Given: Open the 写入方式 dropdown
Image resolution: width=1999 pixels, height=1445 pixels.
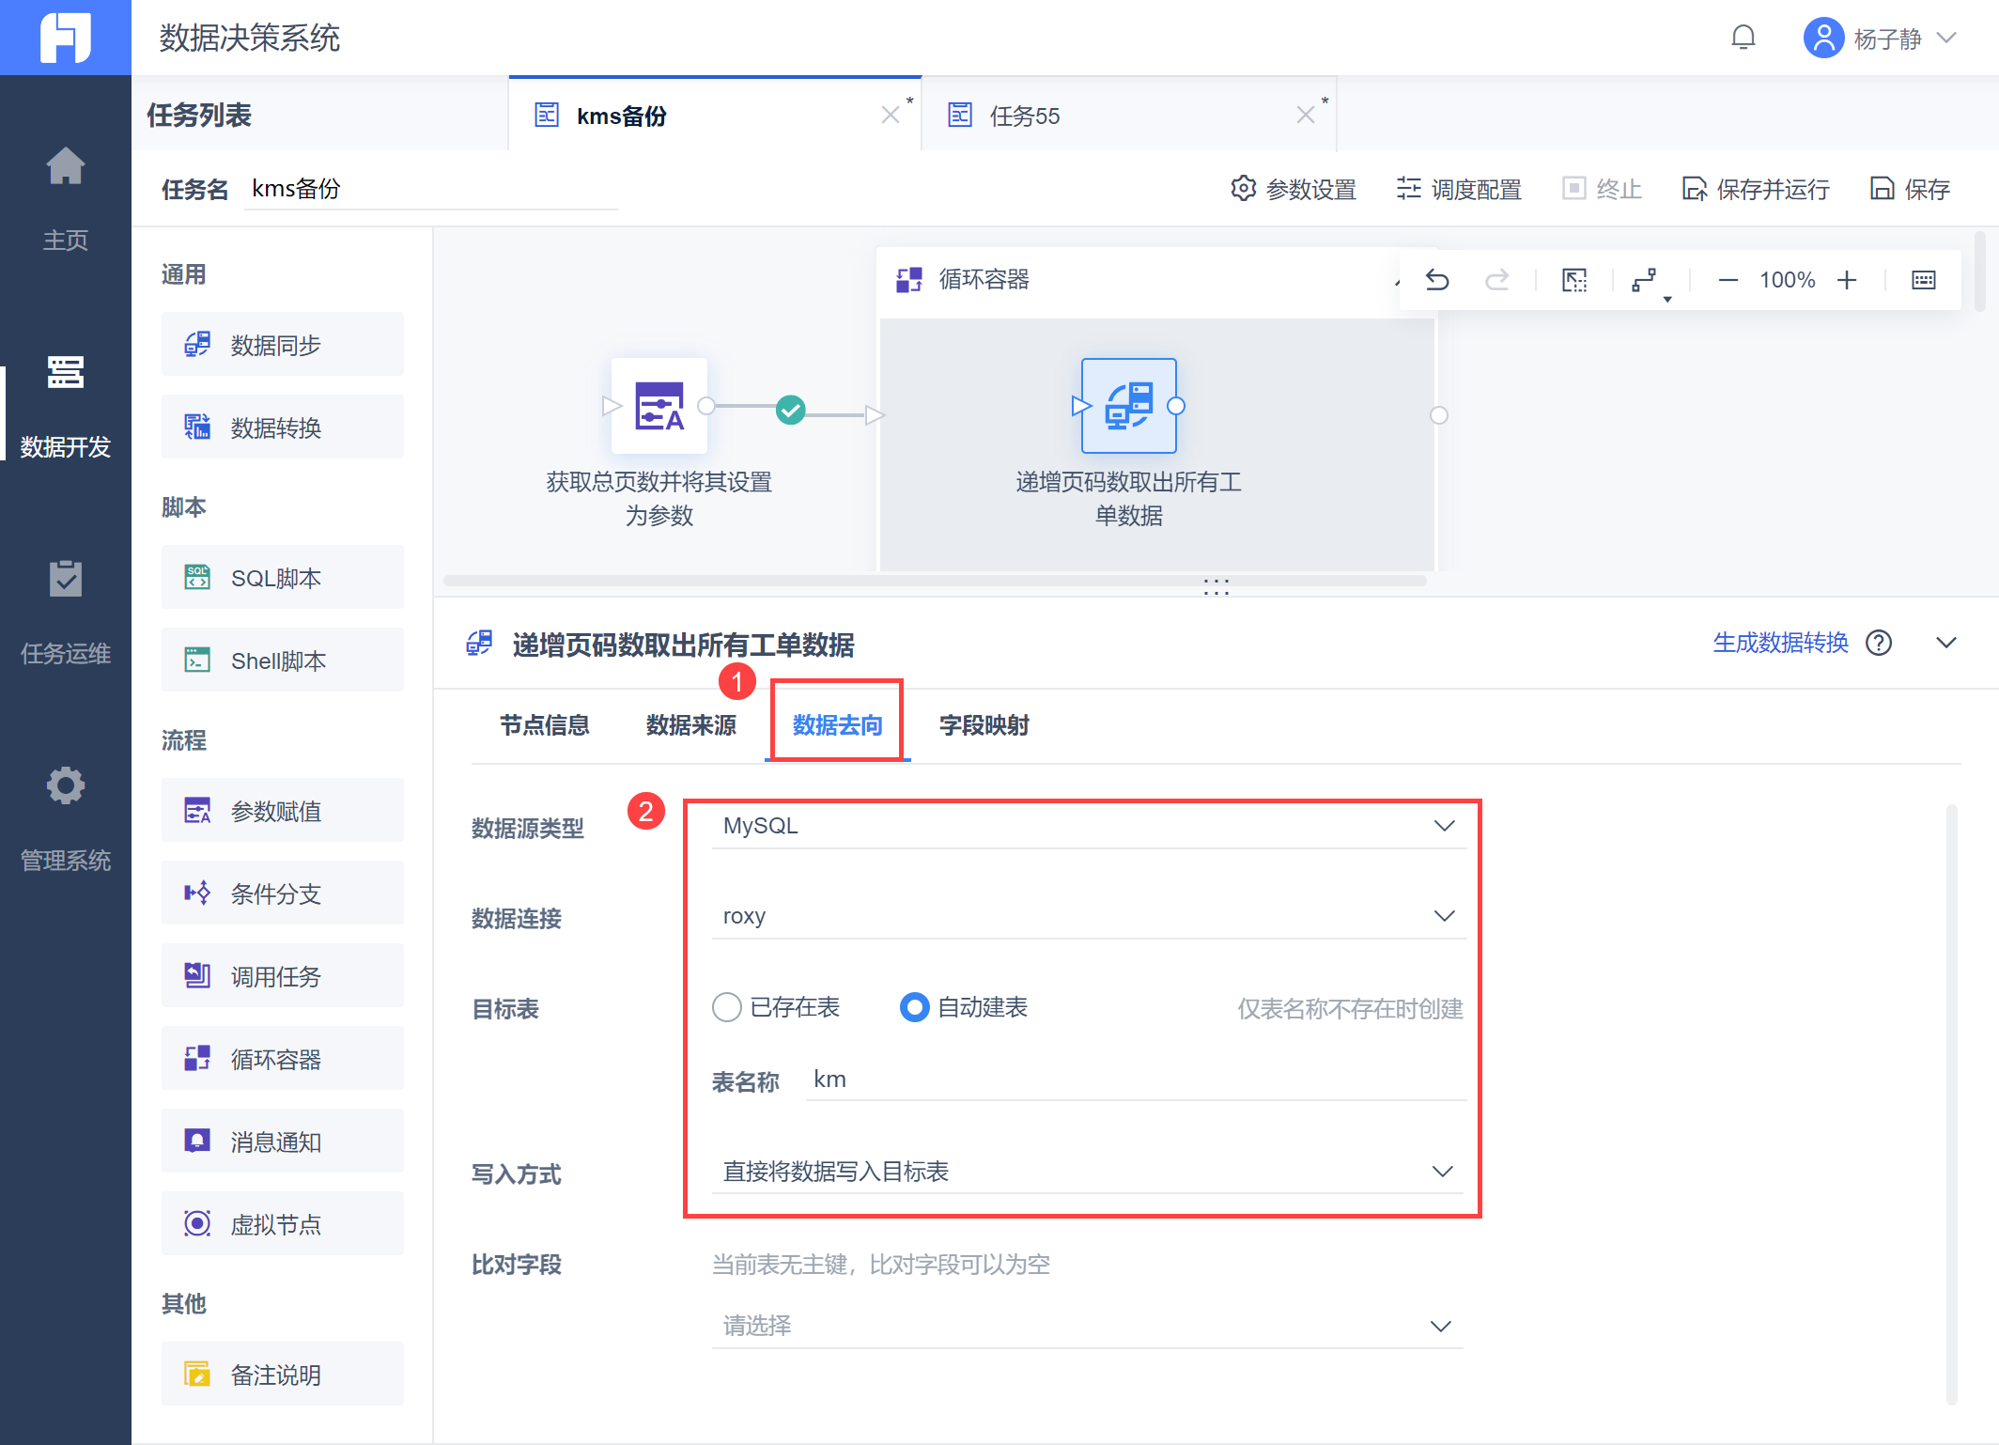Looking at the screenshot, I should (x=1088, y=1172).
